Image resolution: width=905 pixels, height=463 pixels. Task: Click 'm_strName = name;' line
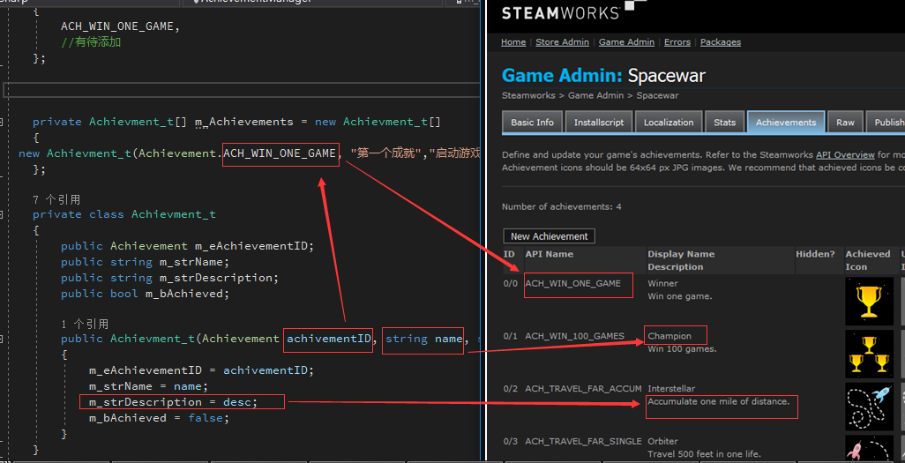[x=148, y=386]
